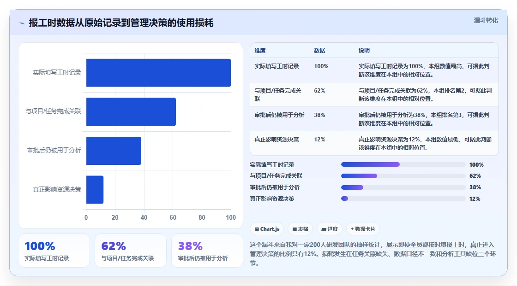The height and width of the screenshot is (286, 517).
Task: Click the 62% data card
Action: click(131, 251)
